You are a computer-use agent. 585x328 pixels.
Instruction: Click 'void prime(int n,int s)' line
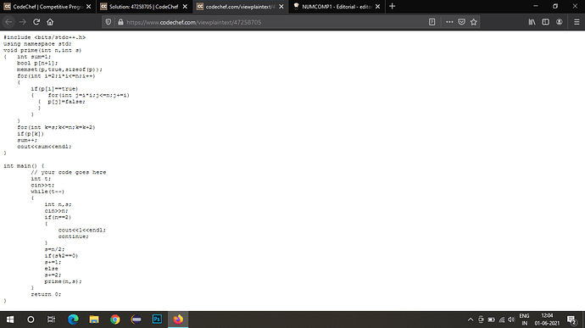[x=42, y=50]
